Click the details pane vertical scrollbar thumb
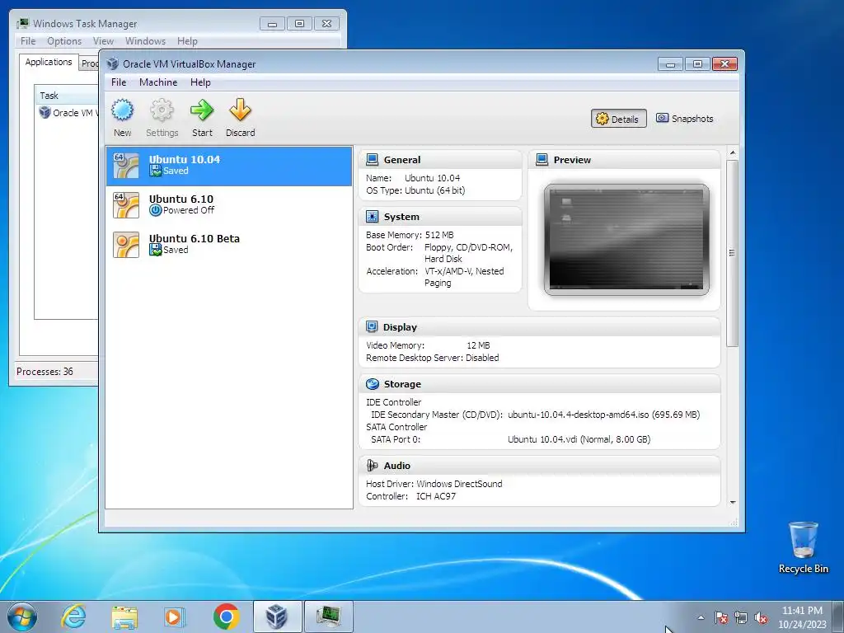Screen dimensions: 844x633 733,253
